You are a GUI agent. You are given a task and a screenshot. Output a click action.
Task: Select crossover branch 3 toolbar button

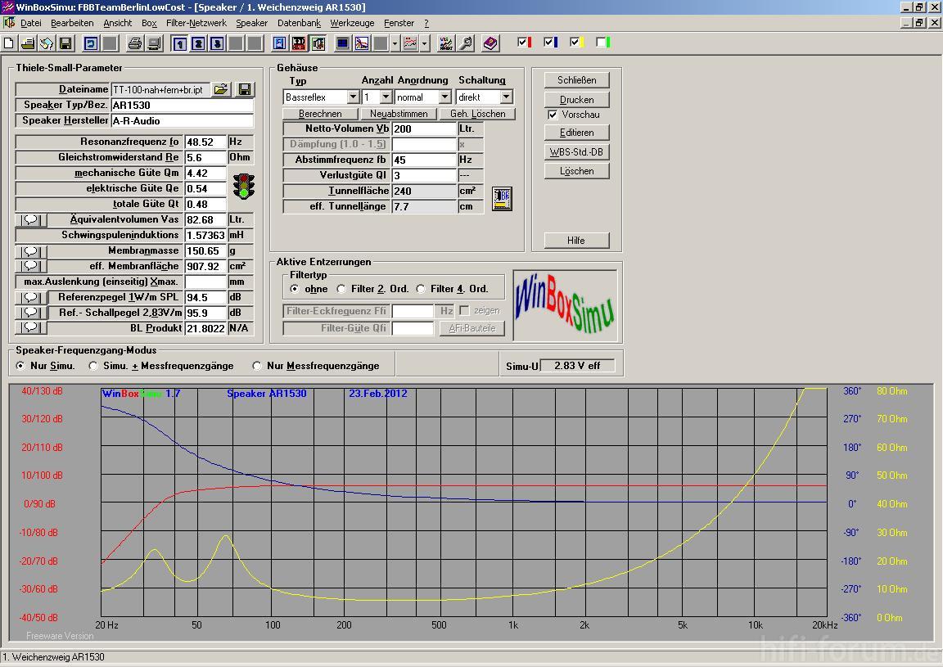[x=217, y=43]
